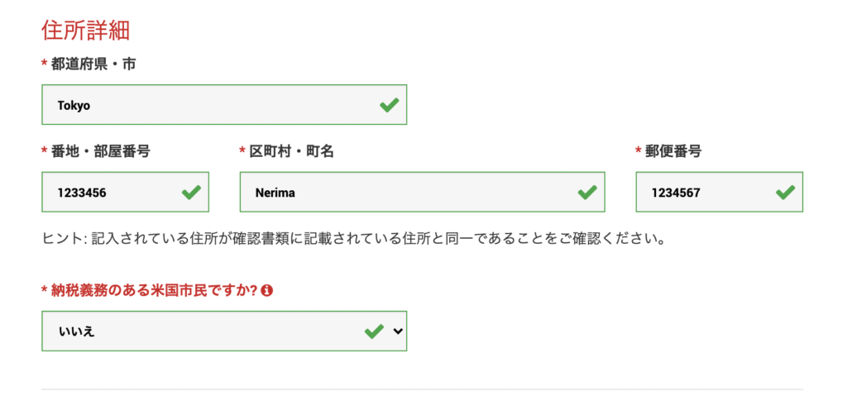
Task: Open the いいえ selection box
Action: pos(199,332)
